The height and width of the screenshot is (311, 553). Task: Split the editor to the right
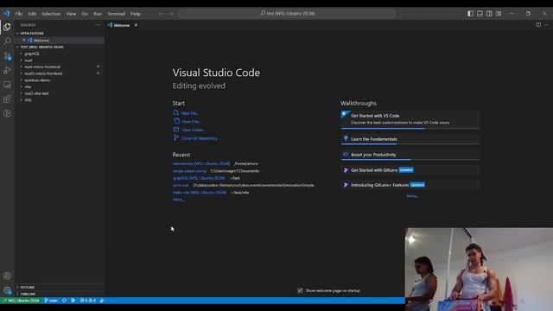[x=538, y=25]
